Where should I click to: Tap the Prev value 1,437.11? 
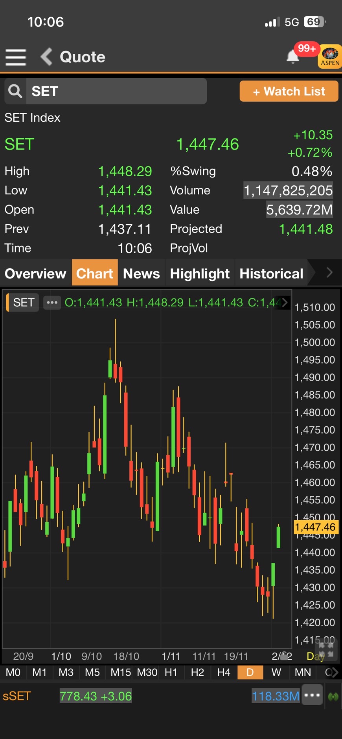pyautogui.click(x=125, y=229)
